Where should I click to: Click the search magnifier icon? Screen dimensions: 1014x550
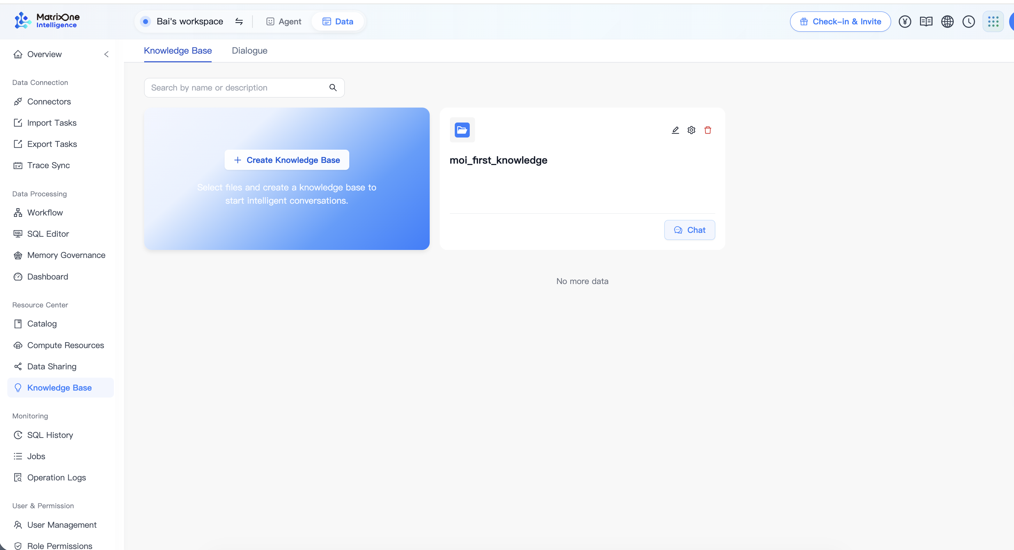click(333, 88)
